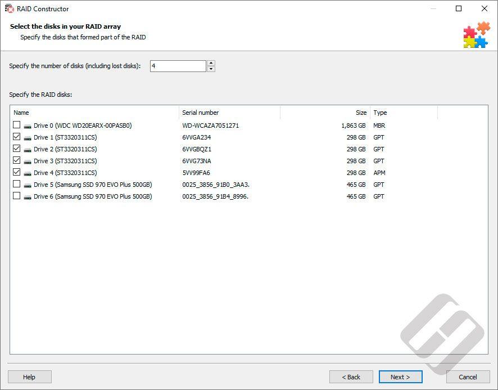Select the Drive 0 (WDC WD20EARX-00PASB0) name
This screenshot has width=498, height=390.
tap(83, 125)
